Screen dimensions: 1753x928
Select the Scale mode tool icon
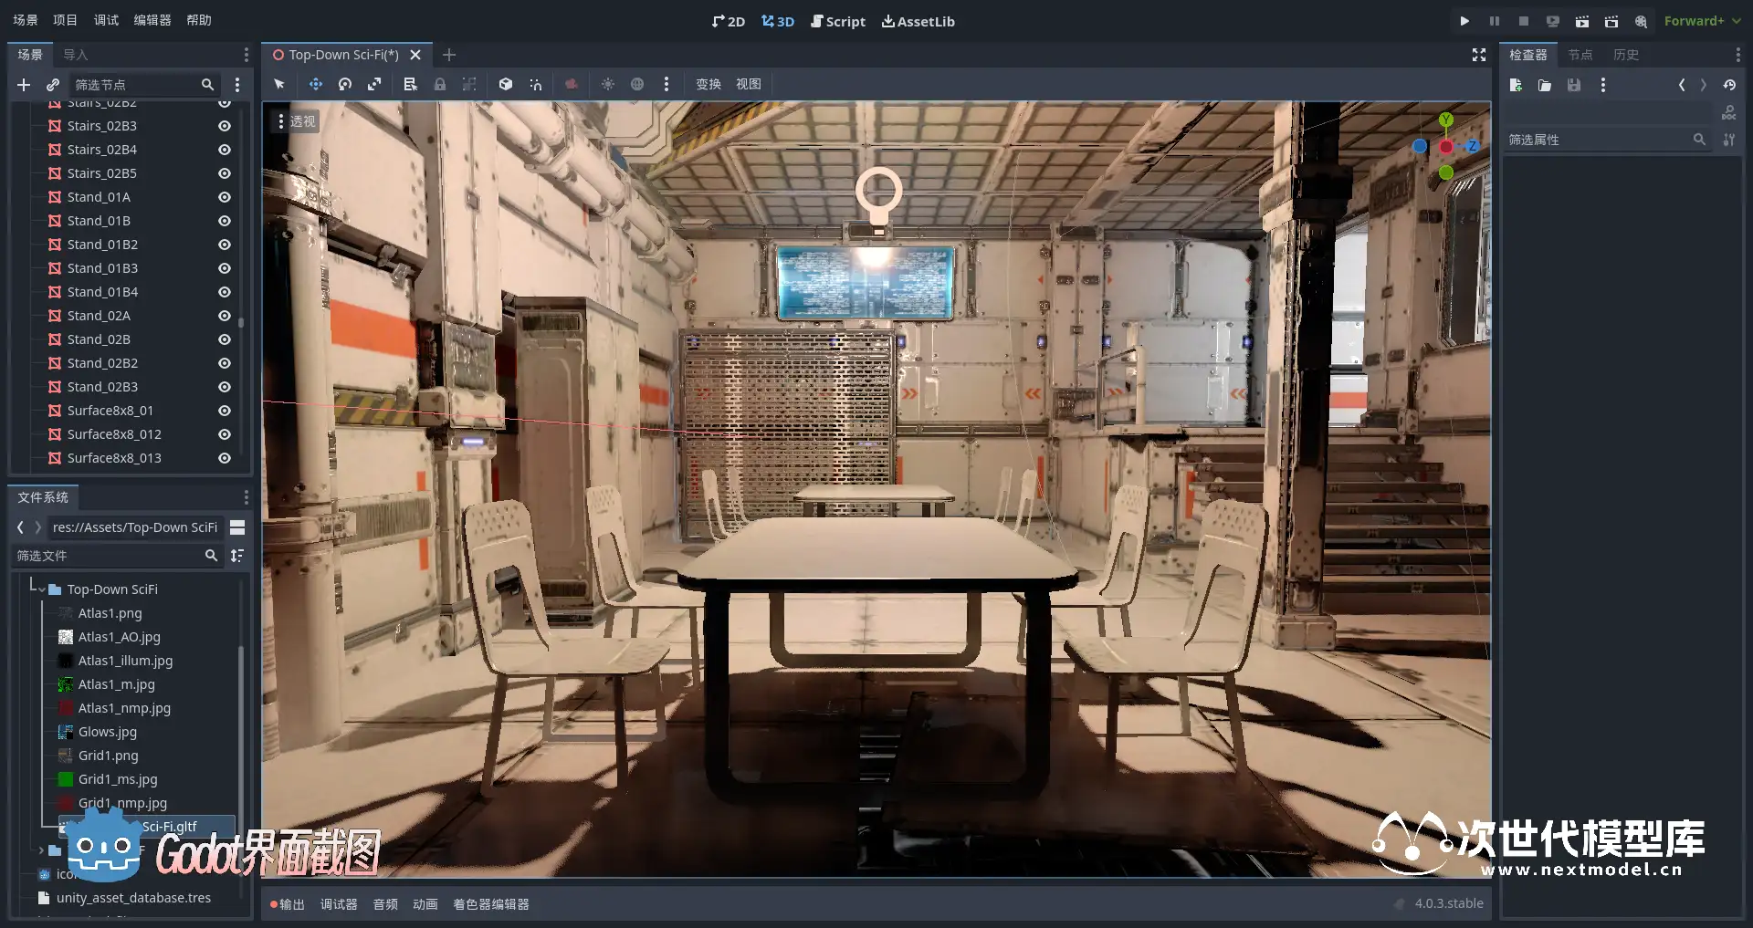pyautogui.click(x=374, y=84)
